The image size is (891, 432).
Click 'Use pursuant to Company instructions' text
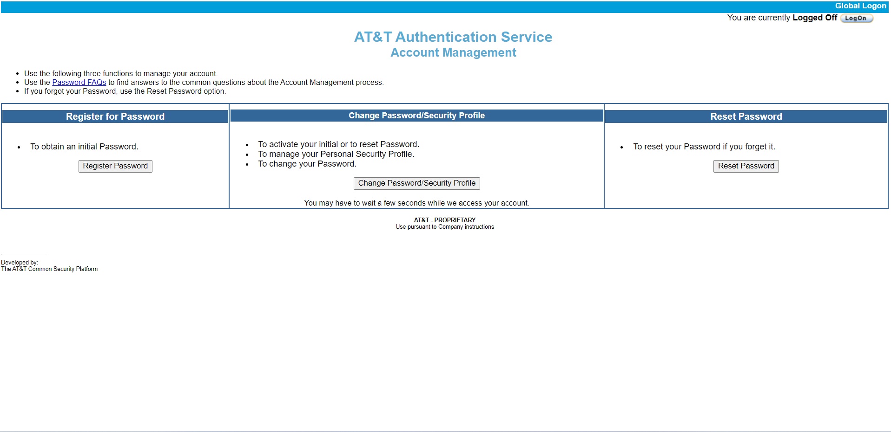(445, 227)
